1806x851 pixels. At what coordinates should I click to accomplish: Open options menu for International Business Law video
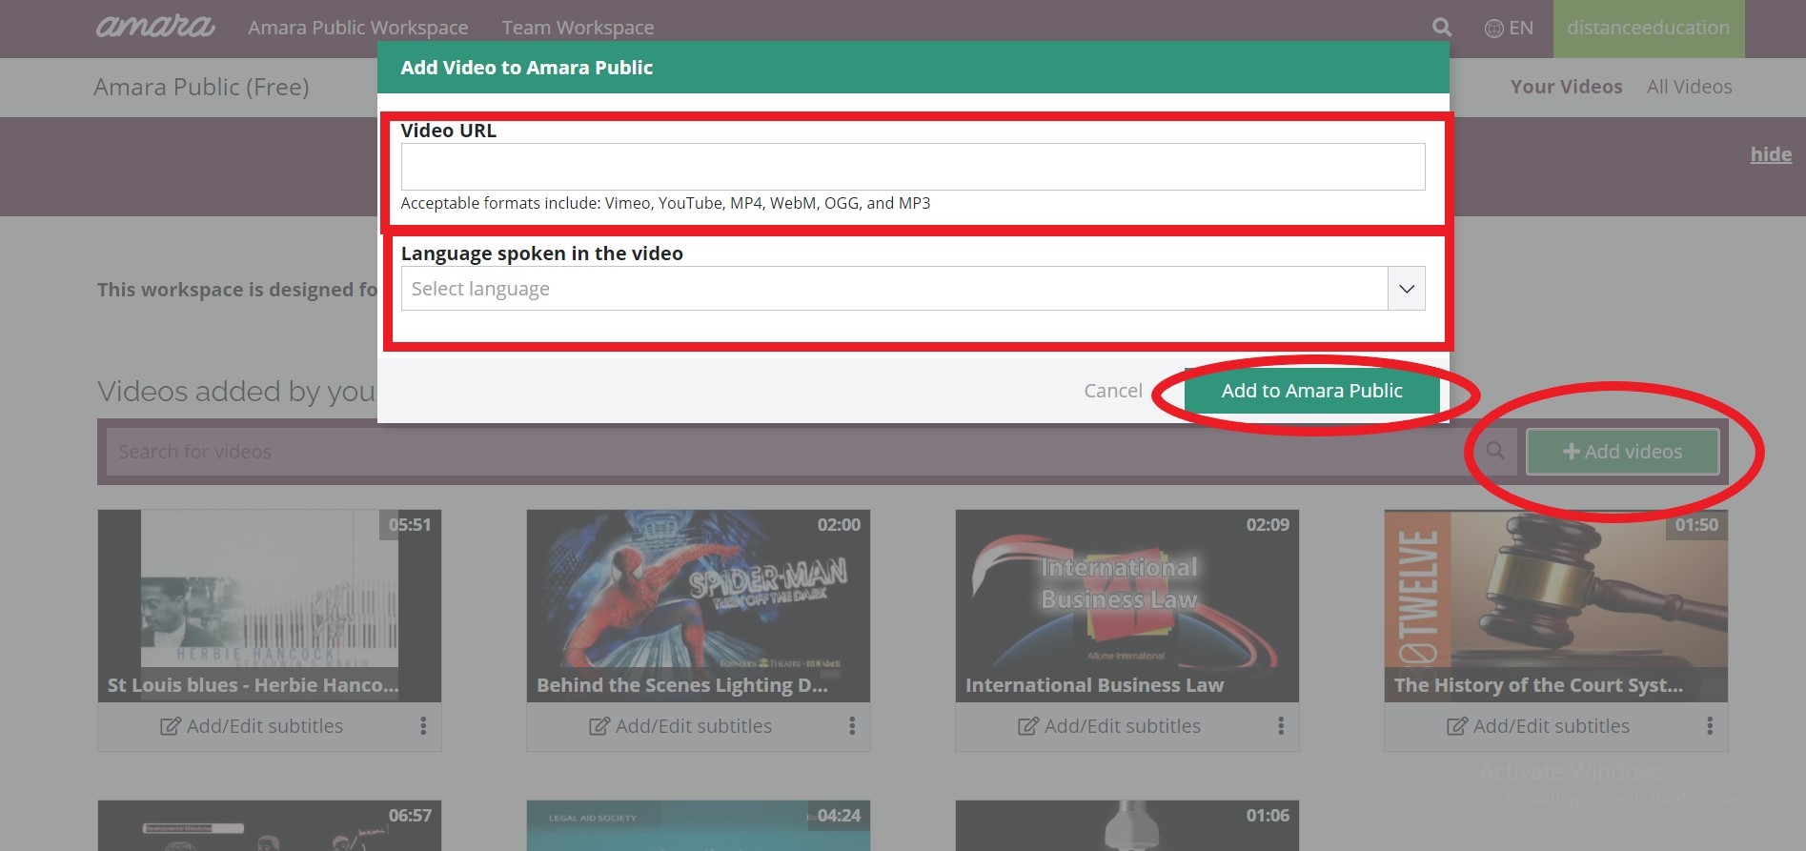point(1281,726)
